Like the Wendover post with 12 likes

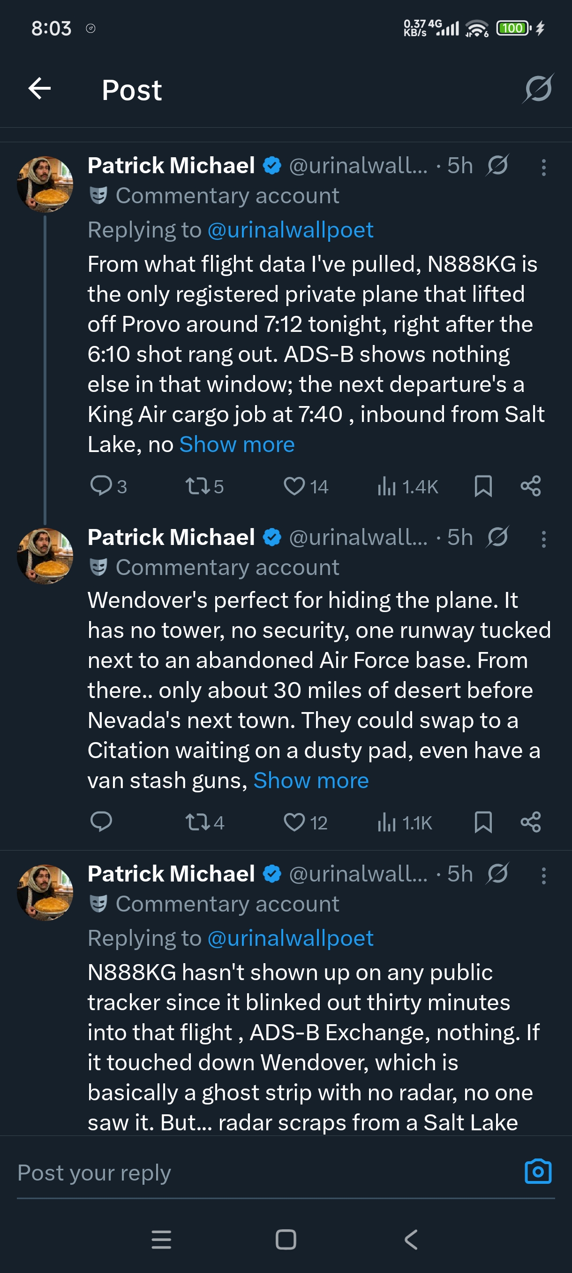click(294, 822)
